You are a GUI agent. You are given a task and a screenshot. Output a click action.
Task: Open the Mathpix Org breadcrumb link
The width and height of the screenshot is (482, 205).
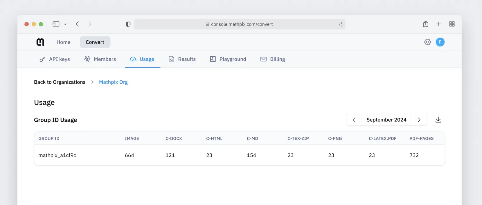[x=113, y=82]
